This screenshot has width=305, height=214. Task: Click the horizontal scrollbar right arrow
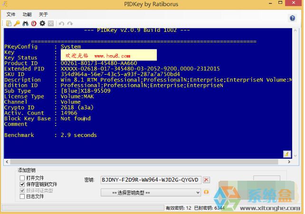point(289,162)
